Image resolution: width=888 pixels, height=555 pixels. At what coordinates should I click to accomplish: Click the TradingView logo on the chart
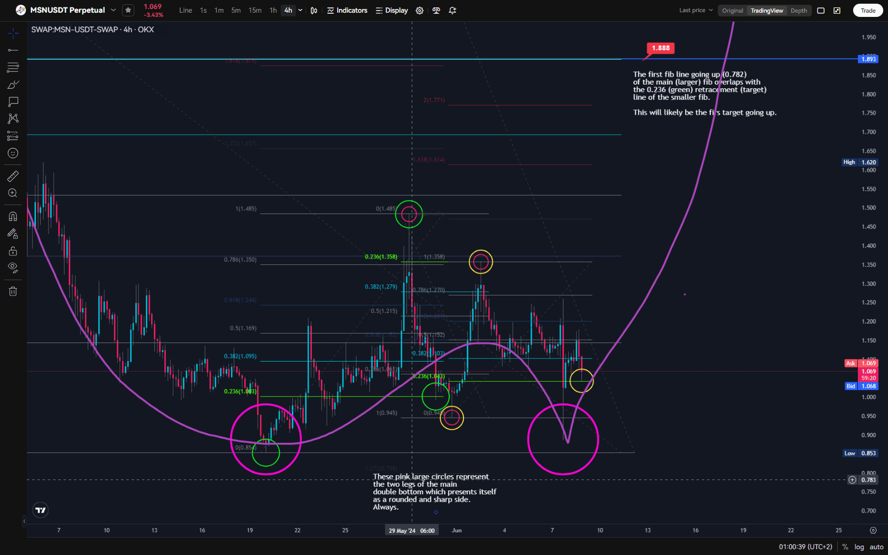pos(41,510)
